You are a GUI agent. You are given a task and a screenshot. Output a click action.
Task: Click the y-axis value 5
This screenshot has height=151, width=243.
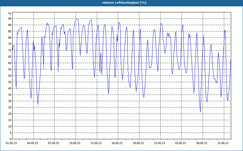(11, 133)
